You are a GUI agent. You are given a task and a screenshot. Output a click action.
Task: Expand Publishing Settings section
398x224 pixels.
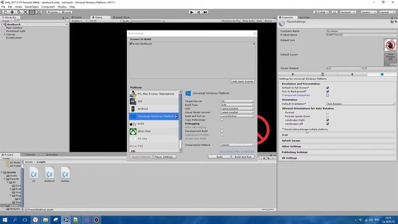pos(337,152)
